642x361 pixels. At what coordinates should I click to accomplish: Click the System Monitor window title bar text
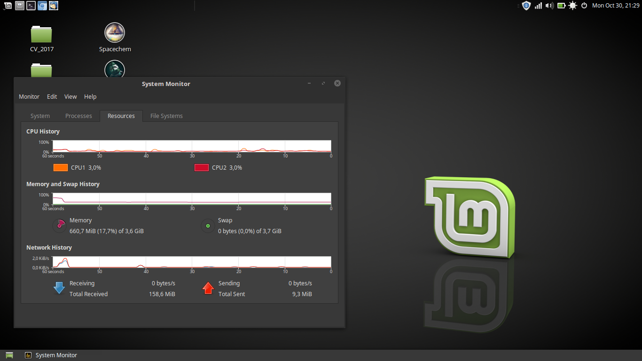click(166, 84)
